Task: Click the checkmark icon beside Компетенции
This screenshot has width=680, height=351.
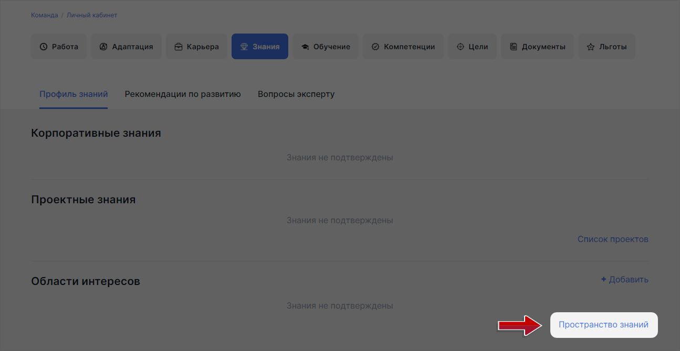Action: coord(375,46)
